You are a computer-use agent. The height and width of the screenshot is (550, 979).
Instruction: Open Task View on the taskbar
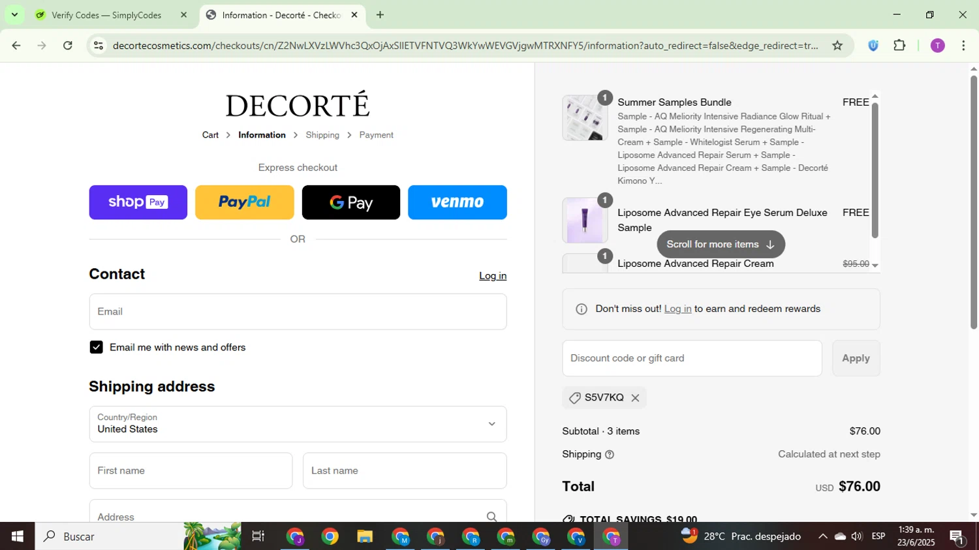258,536
